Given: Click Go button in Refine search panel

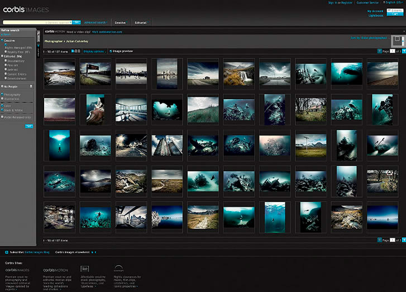Looking at the screenshot, I should (x=28, y=126).
